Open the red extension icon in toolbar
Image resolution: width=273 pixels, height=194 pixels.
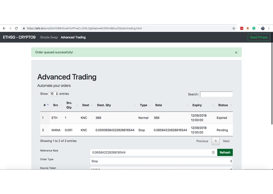[x=242, y=28]
